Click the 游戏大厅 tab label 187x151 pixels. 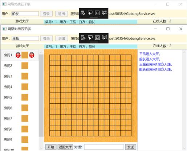point(22,46)
